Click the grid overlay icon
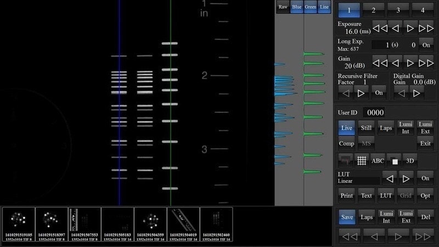 tap(362, 161)
